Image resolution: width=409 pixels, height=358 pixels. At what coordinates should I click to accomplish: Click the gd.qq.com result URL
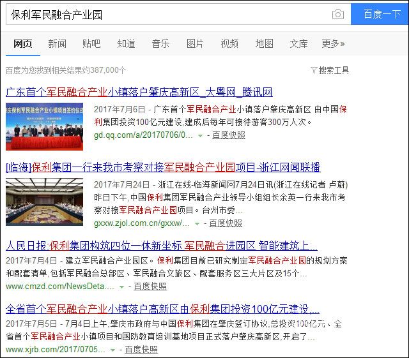pyautogui.click(x=143, y=135)
